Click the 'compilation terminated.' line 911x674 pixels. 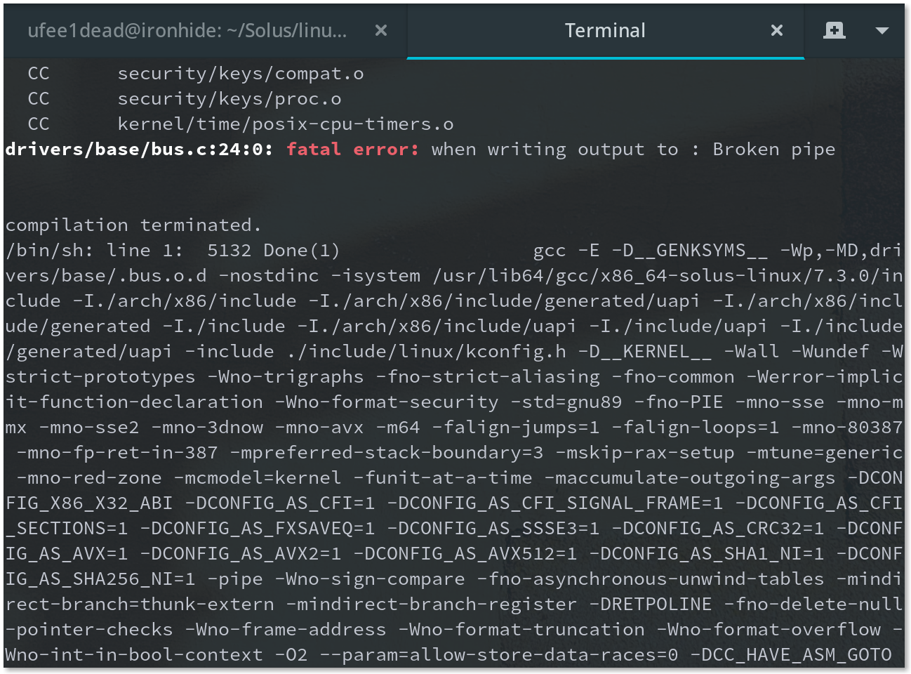(x=133, y=225)
